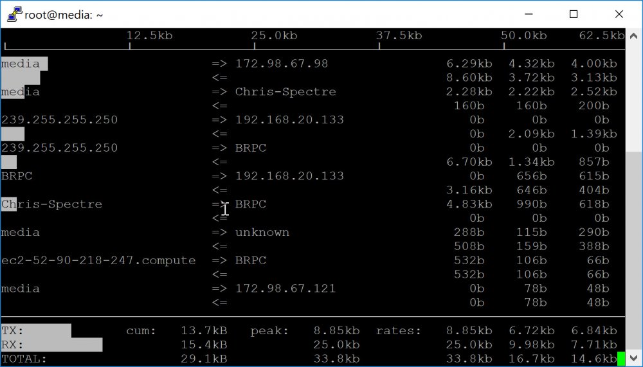Image resolution: width=643 pixels, height=367 pixels.
Task: Click the peak: label
Action: (x=270, y=330)
